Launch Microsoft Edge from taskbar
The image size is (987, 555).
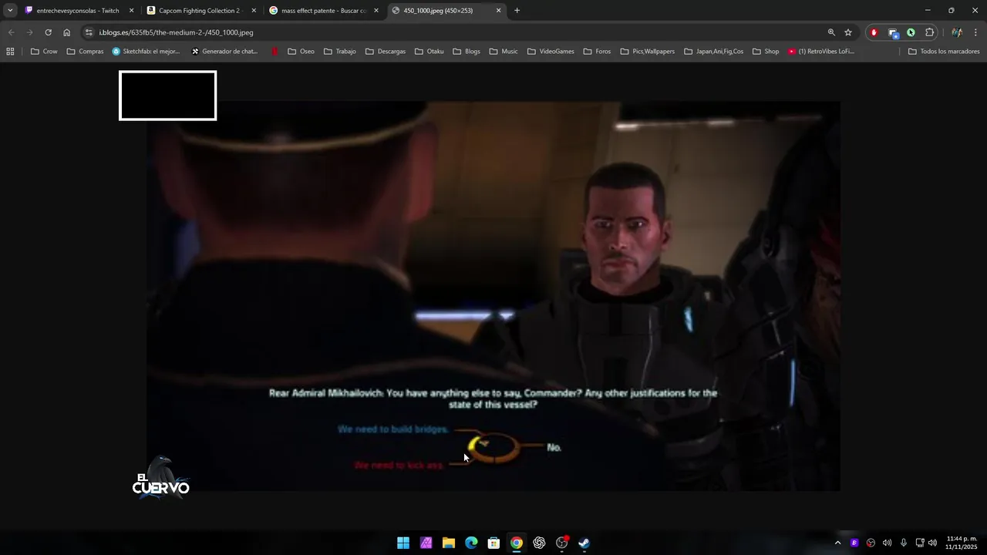[471, 543]
